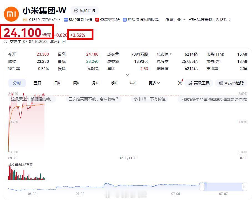Viewport: 252px width, 200px height.
Task: Click the arrow after industry +2.18%
Action: [x=230, y=20]
